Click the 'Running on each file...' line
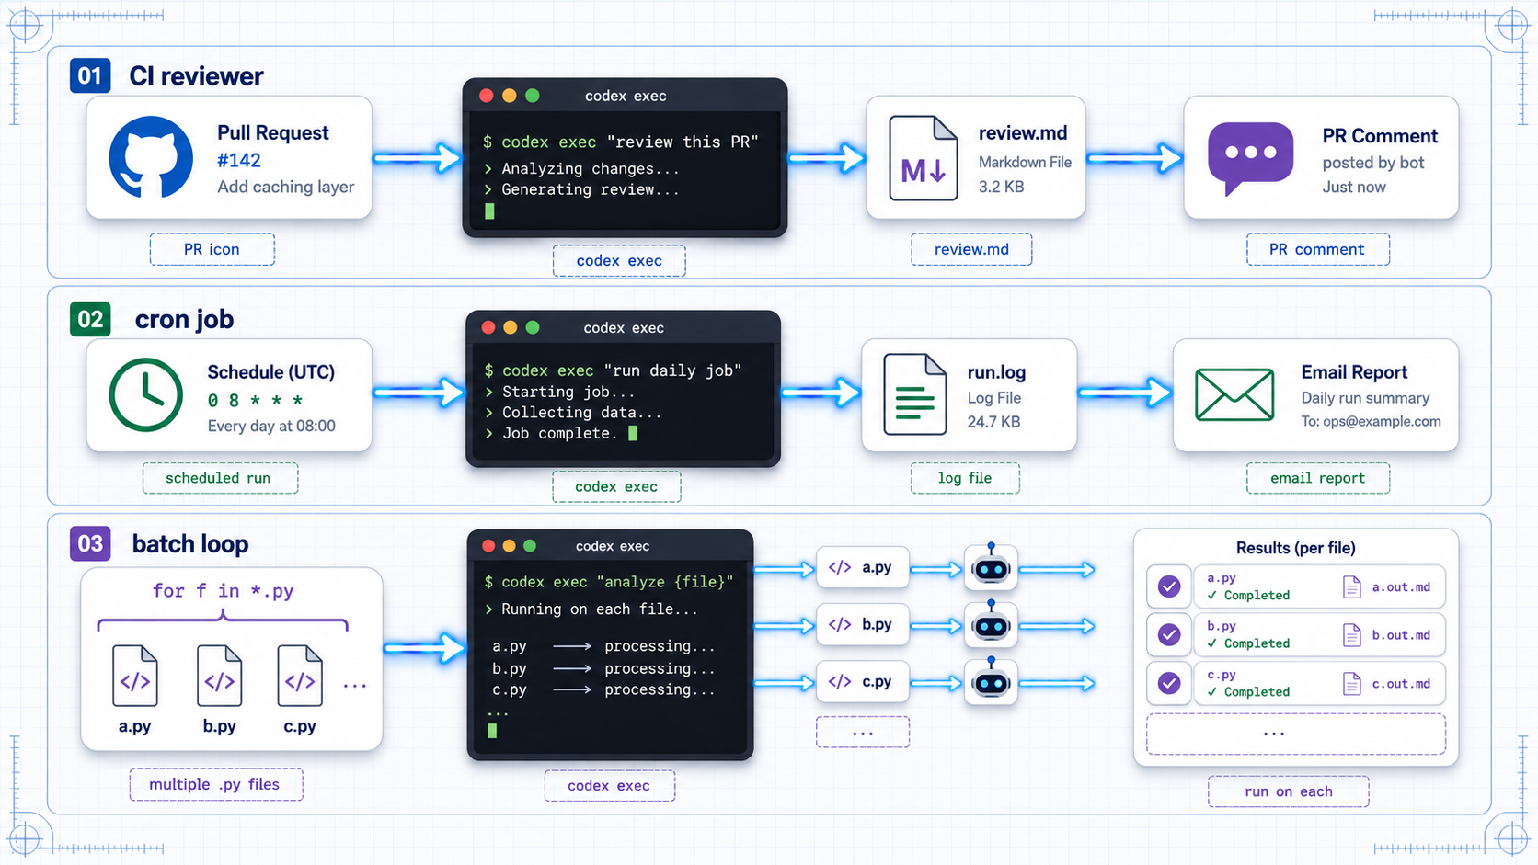 (591, 609)
